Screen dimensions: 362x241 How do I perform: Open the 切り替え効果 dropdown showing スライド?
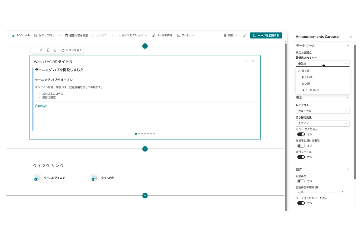(x=323, y=123)
